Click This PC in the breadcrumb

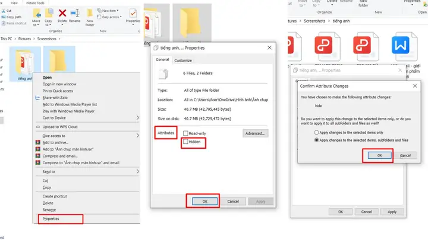[7, 39]
